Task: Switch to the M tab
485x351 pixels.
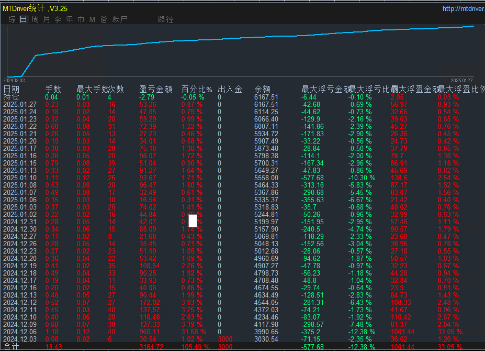Action: (x=92, y=19)
